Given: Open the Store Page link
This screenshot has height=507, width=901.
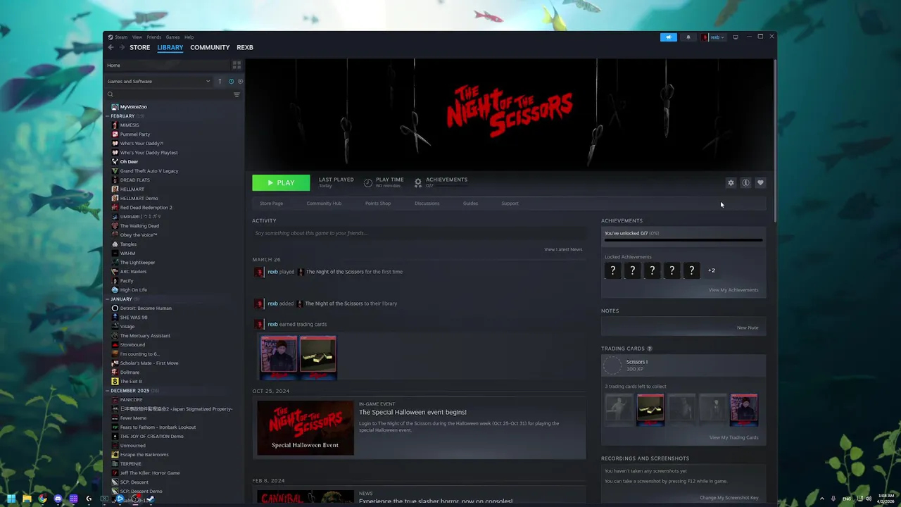Looking at the screenshot, I should coord(271,204).
